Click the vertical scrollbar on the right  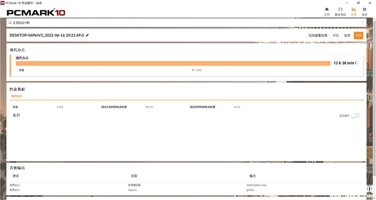374,98
